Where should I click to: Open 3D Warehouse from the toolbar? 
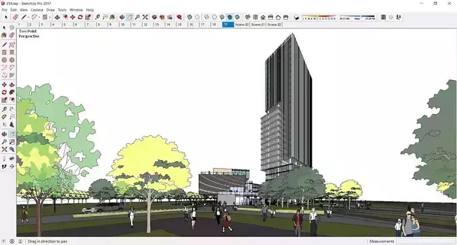click(x=154, y=18)
